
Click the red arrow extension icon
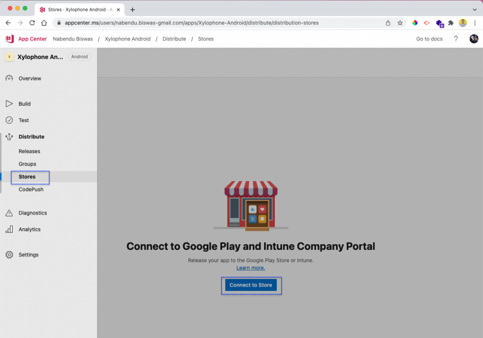pos(427,23)
